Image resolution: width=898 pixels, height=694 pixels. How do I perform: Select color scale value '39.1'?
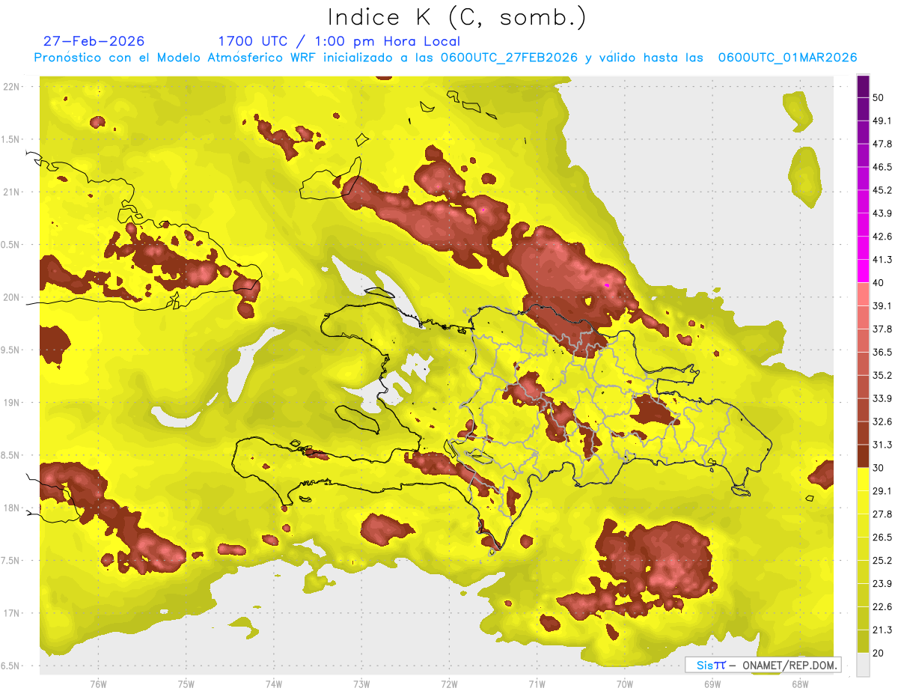(882, 305)
